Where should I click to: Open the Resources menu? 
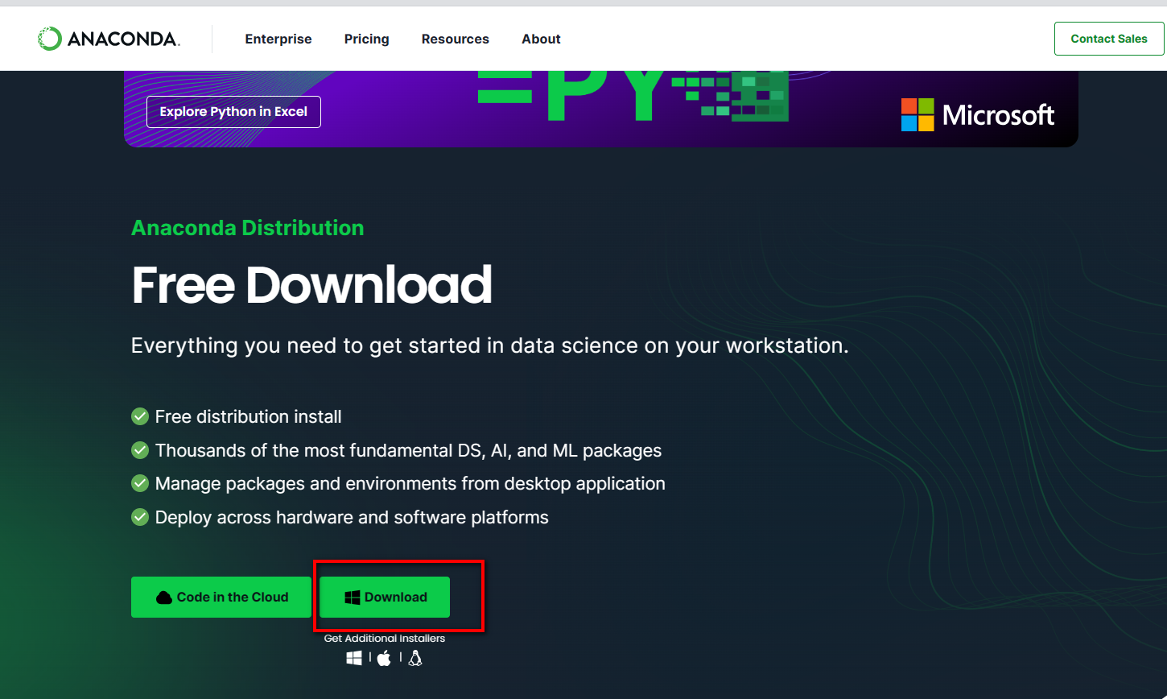[x=456, y=39]
